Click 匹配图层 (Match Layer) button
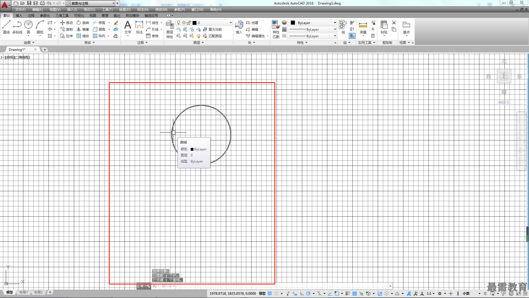Viewport: 529px width, 298px height. click(212, 36)
